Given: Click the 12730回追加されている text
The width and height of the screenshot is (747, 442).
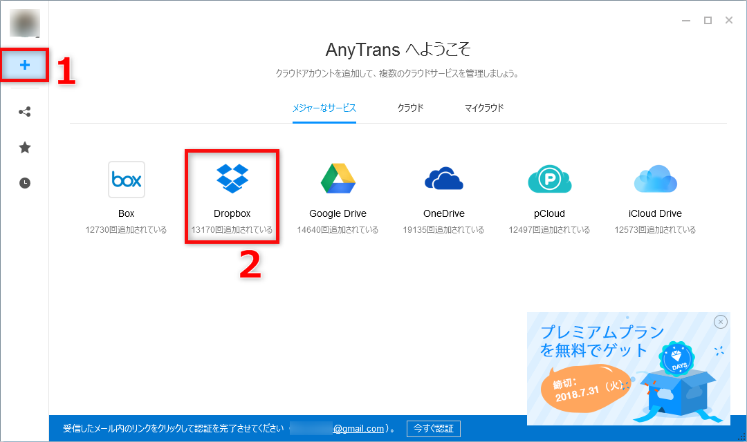Looking at the screenshot, I should (x=127, y=230).
